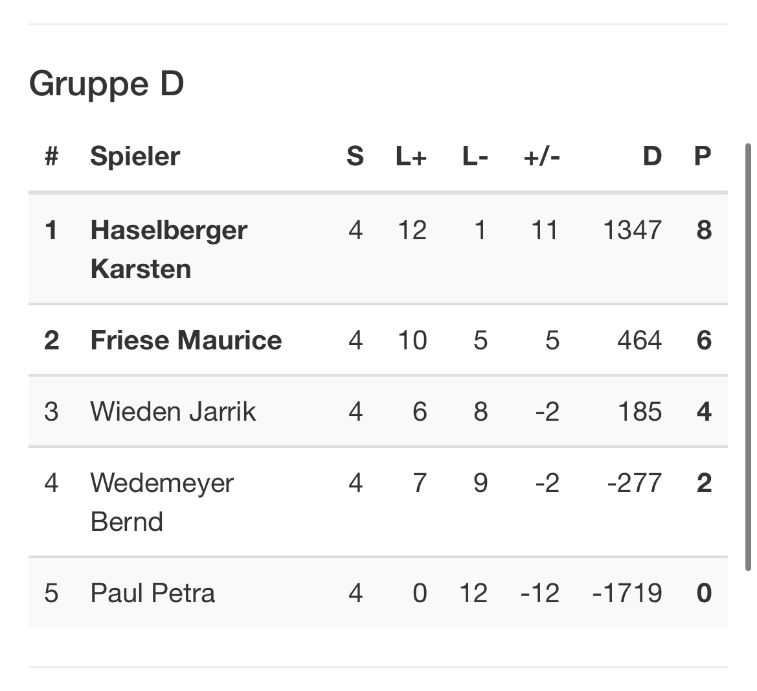The width and height of the screenshot is (757, 691).
Task: Click the +/- column header
Action: (541, 156)
